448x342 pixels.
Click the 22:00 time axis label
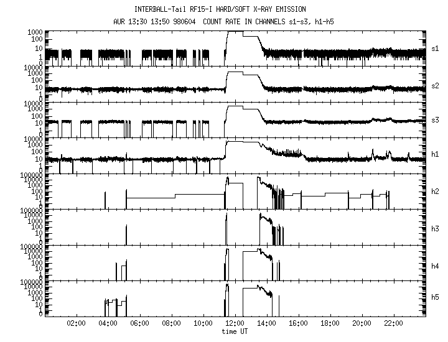click(393, 323)
